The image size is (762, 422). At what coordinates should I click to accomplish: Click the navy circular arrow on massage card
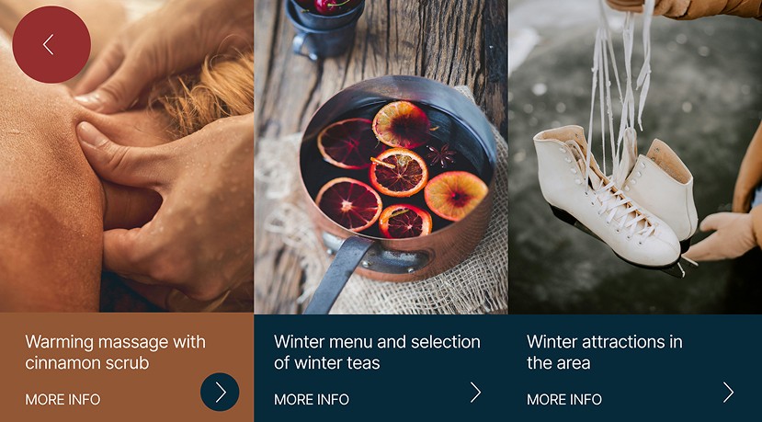[220, 392]
